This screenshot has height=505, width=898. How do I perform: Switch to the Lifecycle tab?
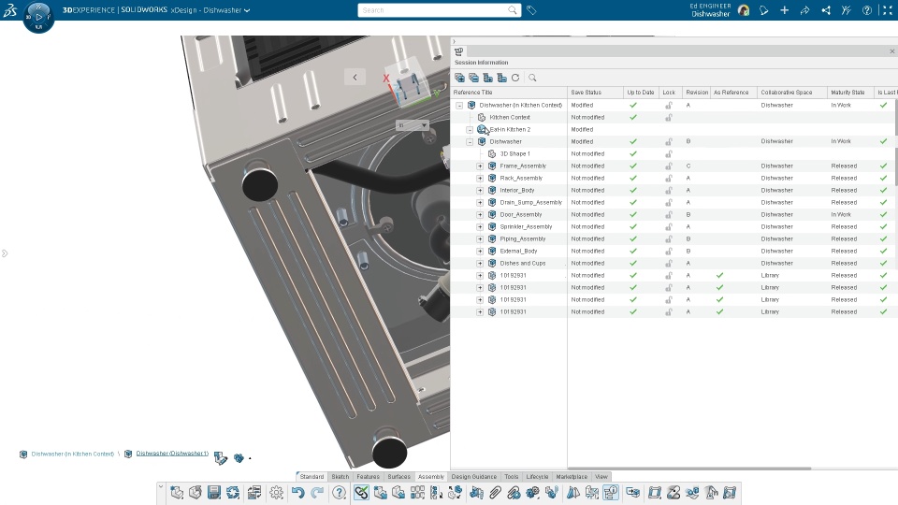[x=537, y=476]
